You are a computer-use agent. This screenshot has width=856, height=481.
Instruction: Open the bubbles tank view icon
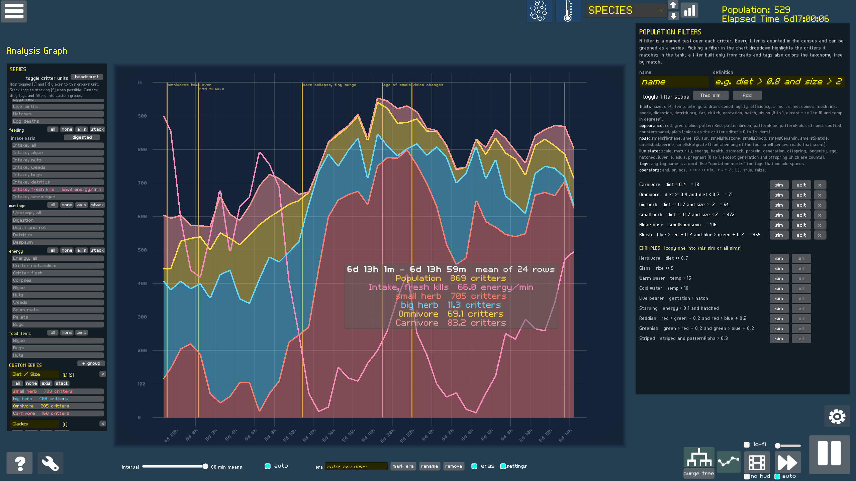[x=539, y=11]
